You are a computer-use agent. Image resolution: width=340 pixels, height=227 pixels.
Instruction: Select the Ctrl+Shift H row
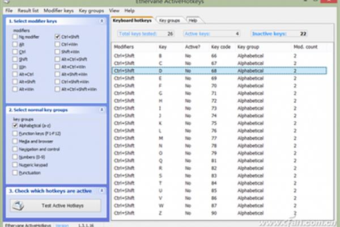[219, 100]
